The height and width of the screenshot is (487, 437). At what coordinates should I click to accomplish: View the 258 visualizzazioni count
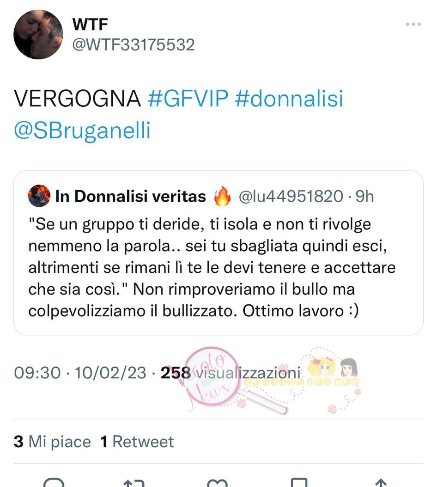click(x=231, y=373)
